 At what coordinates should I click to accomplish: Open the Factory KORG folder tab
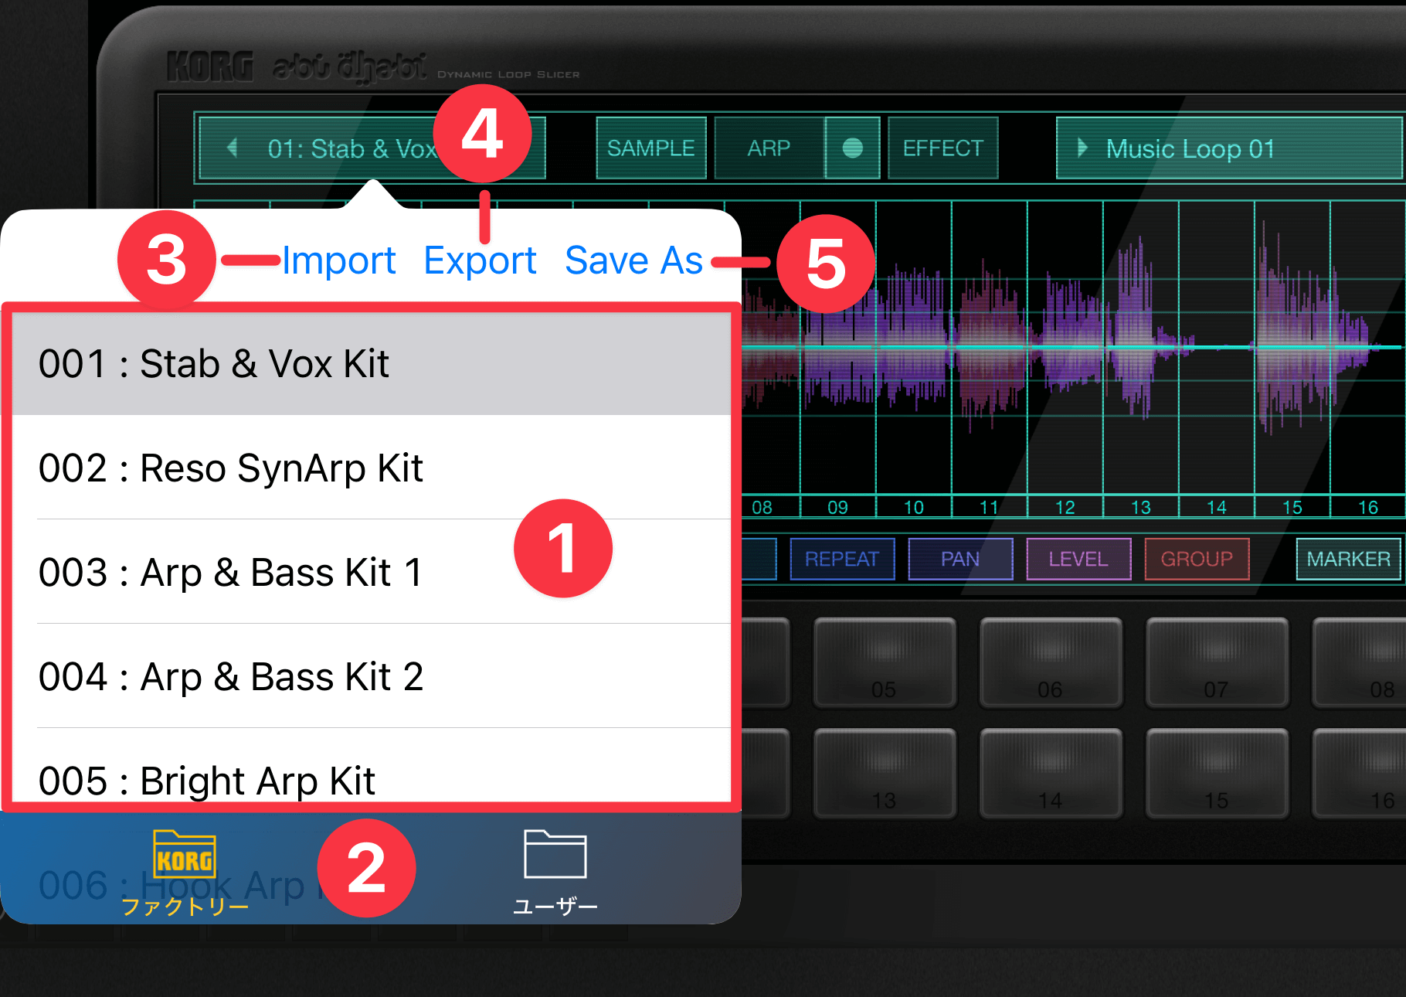coord(185,873)
